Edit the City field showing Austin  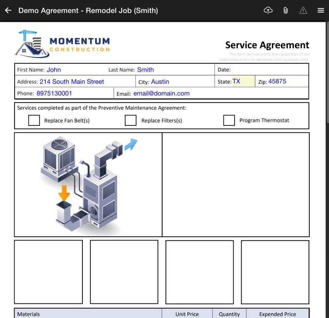coord(182,82)
